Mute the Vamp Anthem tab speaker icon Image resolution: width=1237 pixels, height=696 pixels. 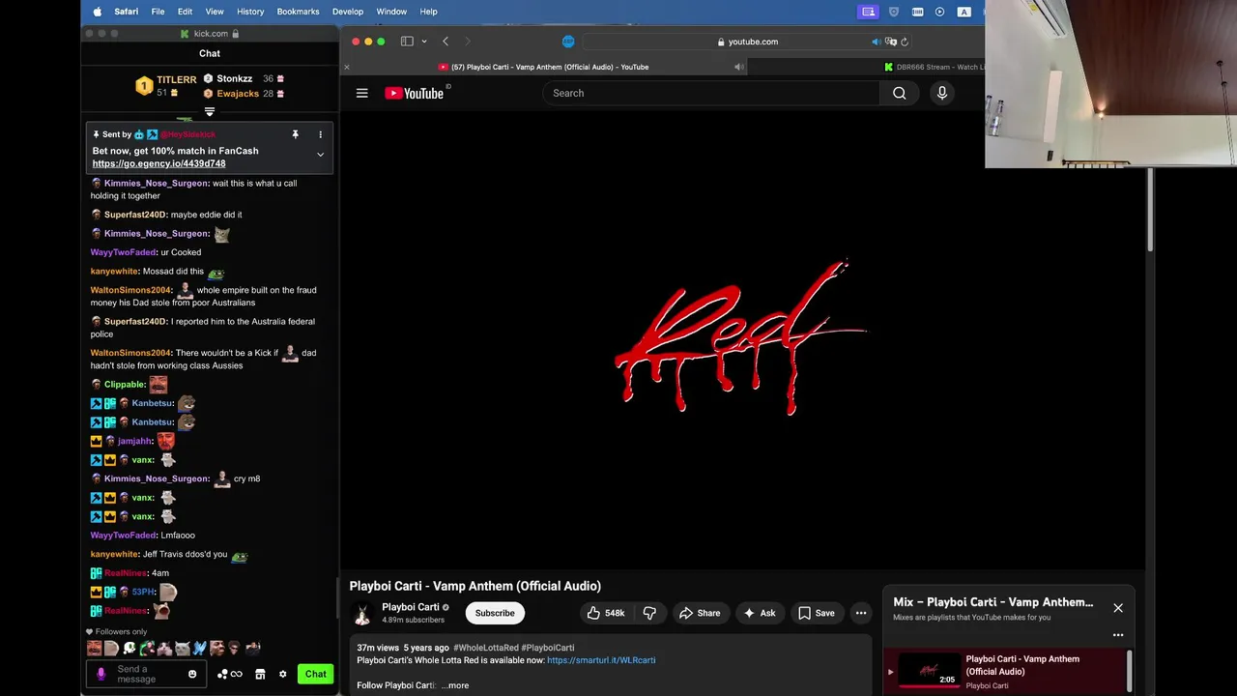739,67
